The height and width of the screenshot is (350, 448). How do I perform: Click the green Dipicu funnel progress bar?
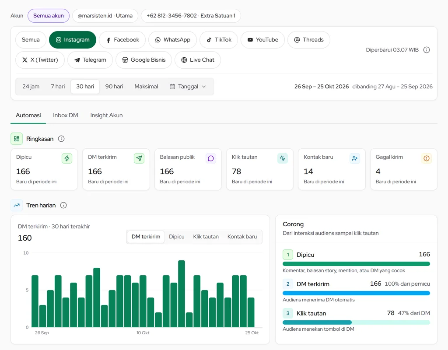click(x=356, y=264)
